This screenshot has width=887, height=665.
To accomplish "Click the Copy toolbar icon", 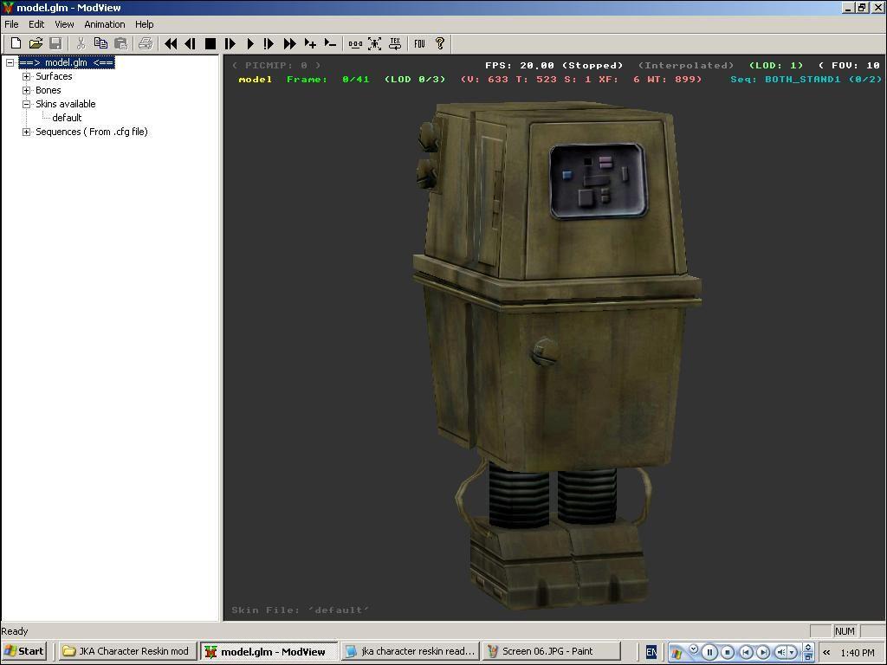I will tap(100, 43).
